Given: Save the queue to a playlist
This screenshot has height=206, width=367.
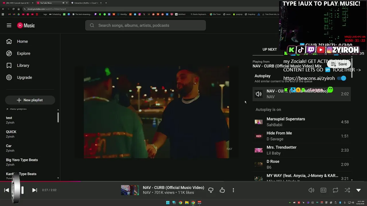Looking at the screenshot, I should [339, 64].
